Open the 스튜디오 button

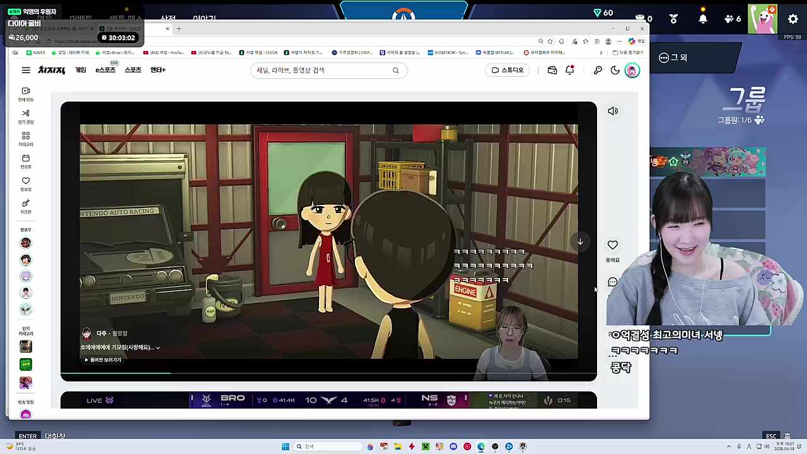pos(508,70)
